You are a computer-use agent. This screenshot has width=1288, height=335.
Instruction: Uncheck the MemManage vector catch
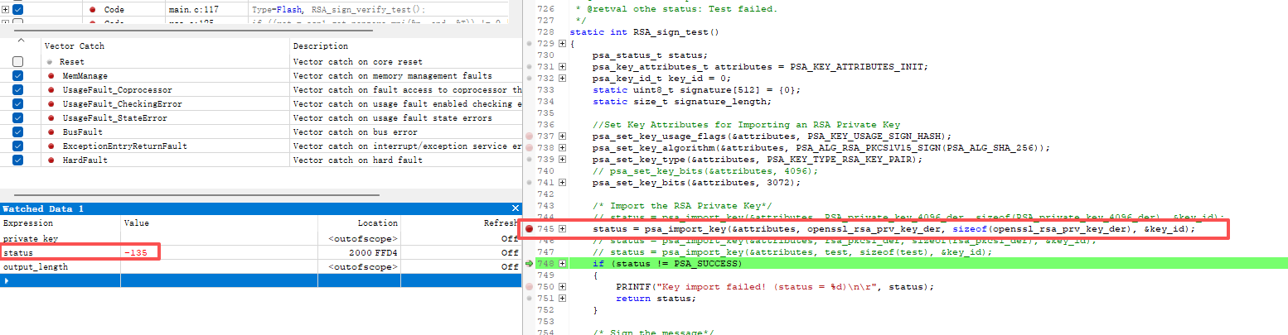[x=18, y=75]
